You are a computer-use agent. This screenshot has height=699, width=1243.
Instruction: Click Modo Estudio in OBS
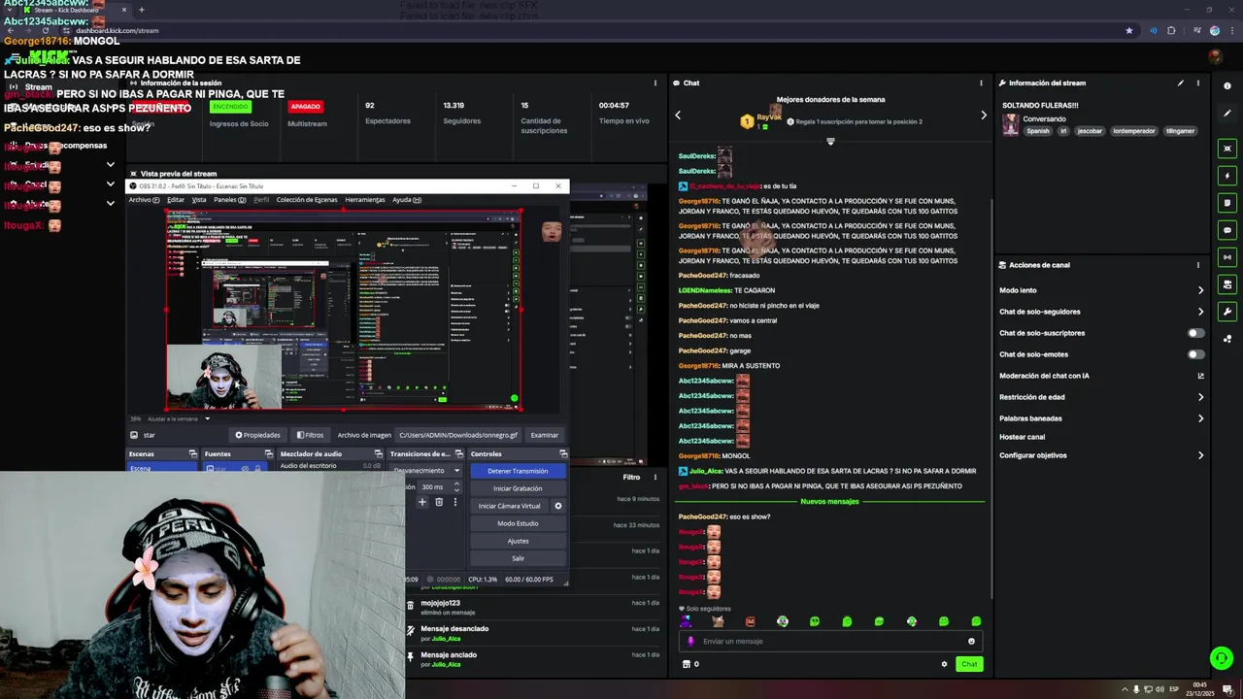(x=518, y=523)
